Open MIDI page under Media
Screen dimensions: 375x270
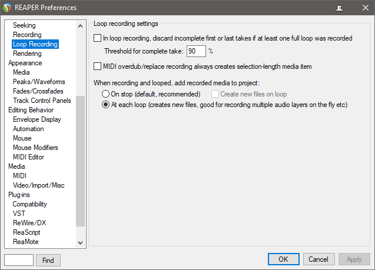[19, 176]
